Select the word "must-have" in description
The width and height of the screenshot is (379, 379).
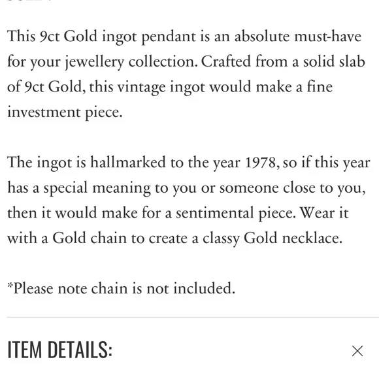point(328,37)
